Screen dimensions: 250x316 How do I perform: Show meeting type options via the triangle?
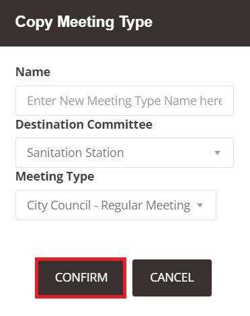200,205
